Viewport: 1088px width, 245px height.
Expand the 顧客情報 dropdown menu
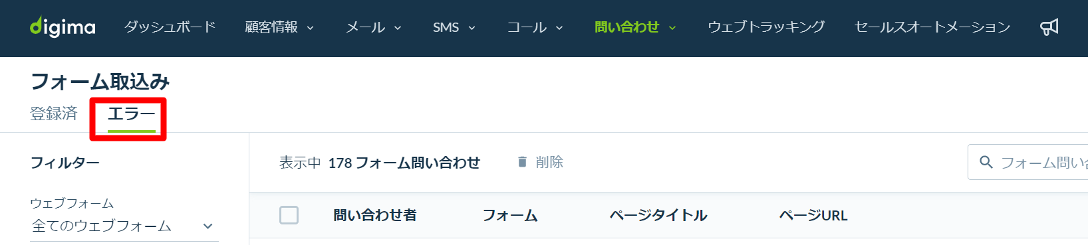279,27
